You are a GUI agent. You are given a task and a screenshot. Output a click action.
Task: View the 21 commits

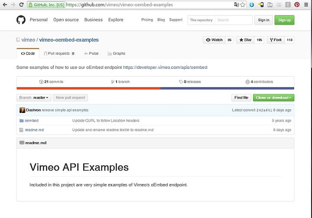click(x=51, y=82)
